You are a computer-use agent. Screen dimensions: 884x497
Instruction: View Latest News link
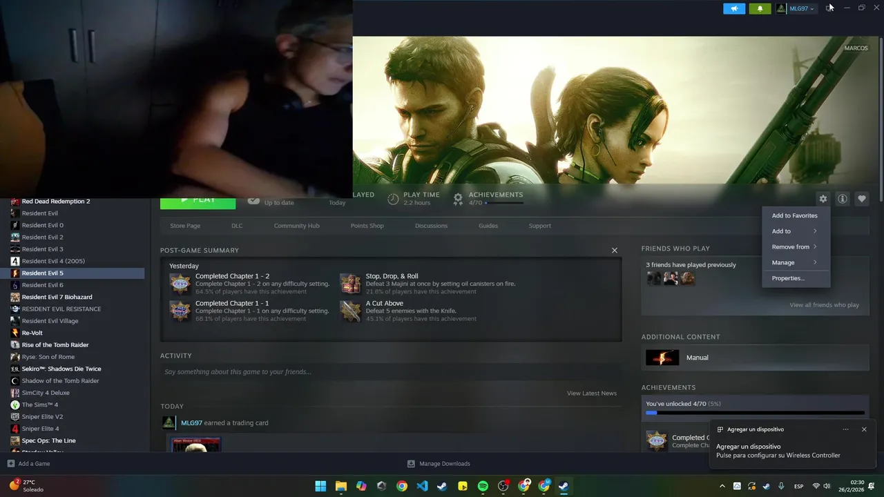pyautogui.click(x=592, y=393)
